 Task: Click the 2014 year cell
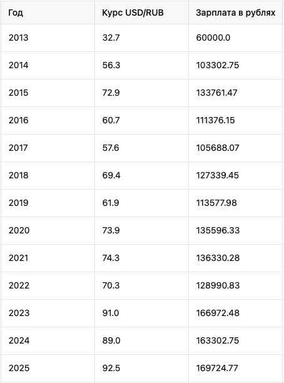pos(48,66)
